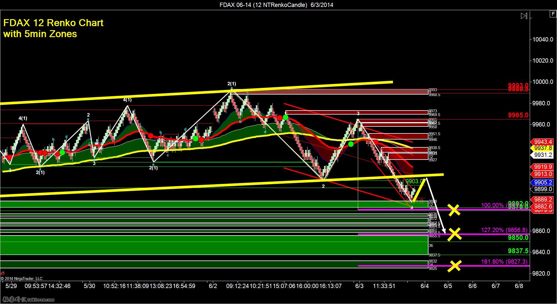Click the 09:12:24 time axis label
557x304 pixels.
point(238,286)
